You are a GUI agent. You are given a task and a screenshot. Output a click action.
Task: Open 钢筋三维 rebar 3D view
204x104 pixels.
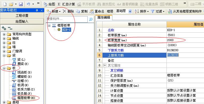(169, 4)
